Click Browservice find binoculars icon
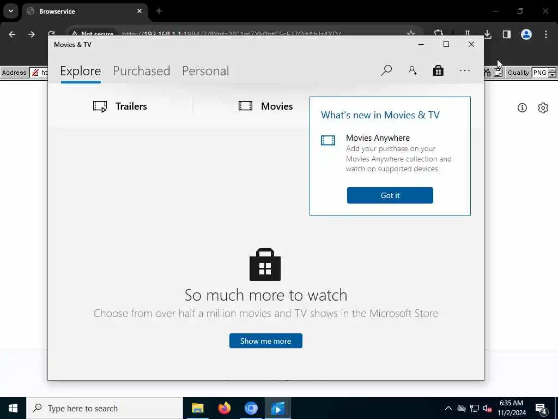This screenshot has height=419, width=558. point(487,73)
